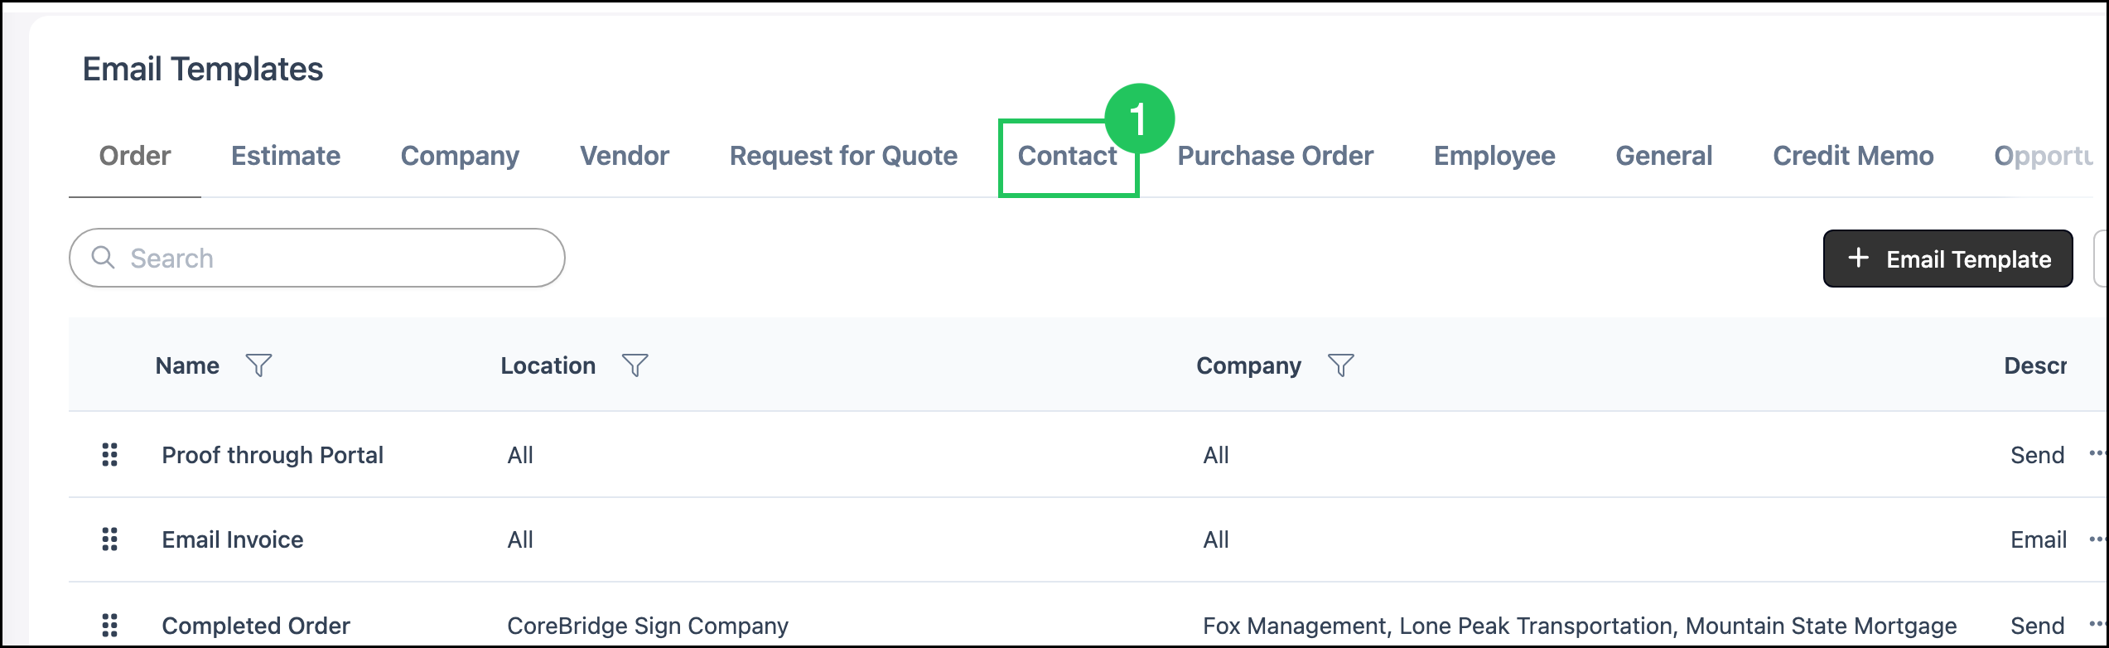Viewport: 2109px width, 648px height.
Task: Click drag handle beside Completed Order
Action: [109, 626]
